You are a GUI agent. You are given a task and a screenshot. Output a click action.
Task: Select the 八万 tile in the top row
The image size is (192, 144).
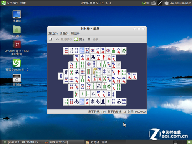click(x=119, y=51)
